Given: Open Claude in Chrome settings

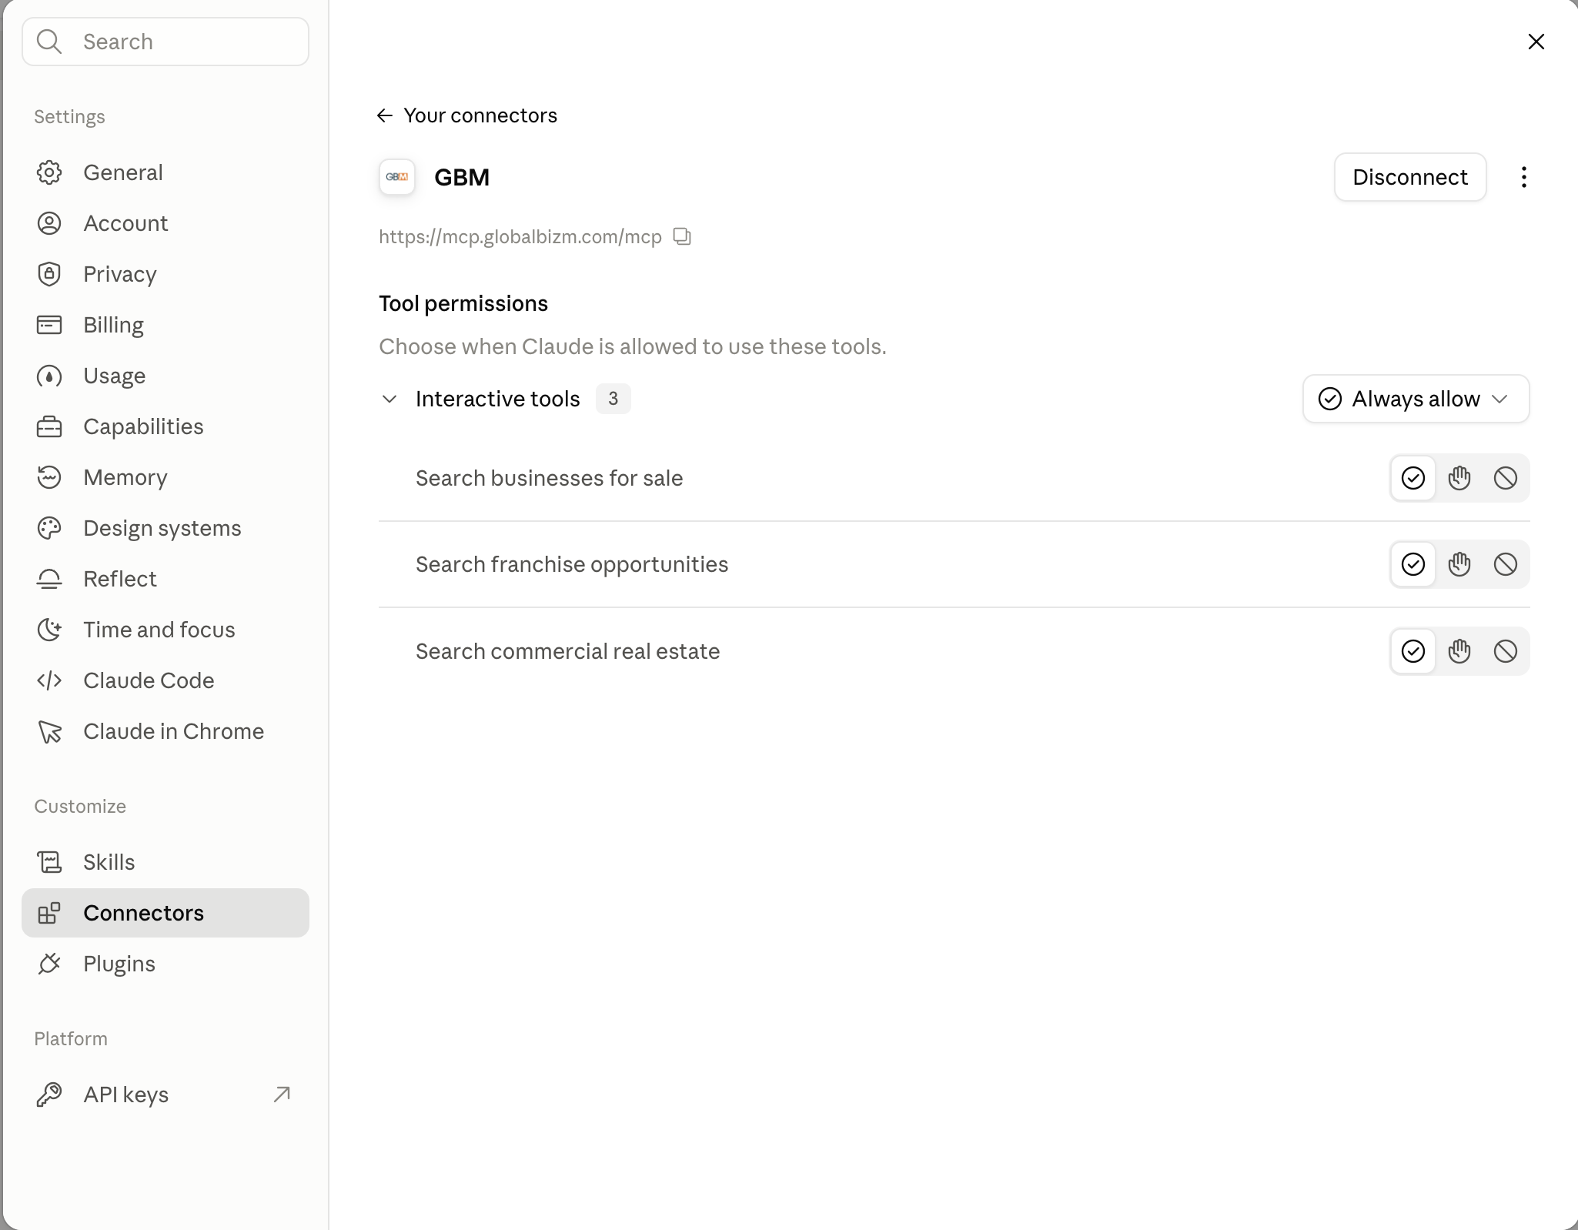Looking at the screenshot, I should point(165,731).
